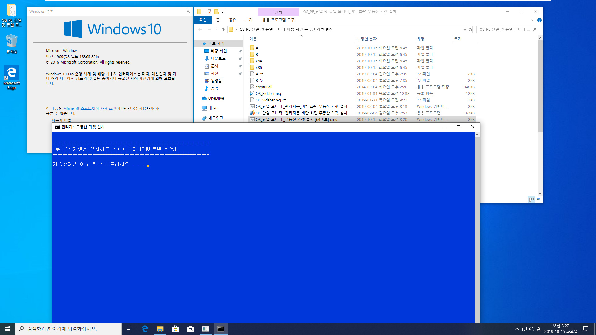Open 응용 프로그램 도구 ribbon tab
The width and height of the screenshot is (596, 335).
278,20
